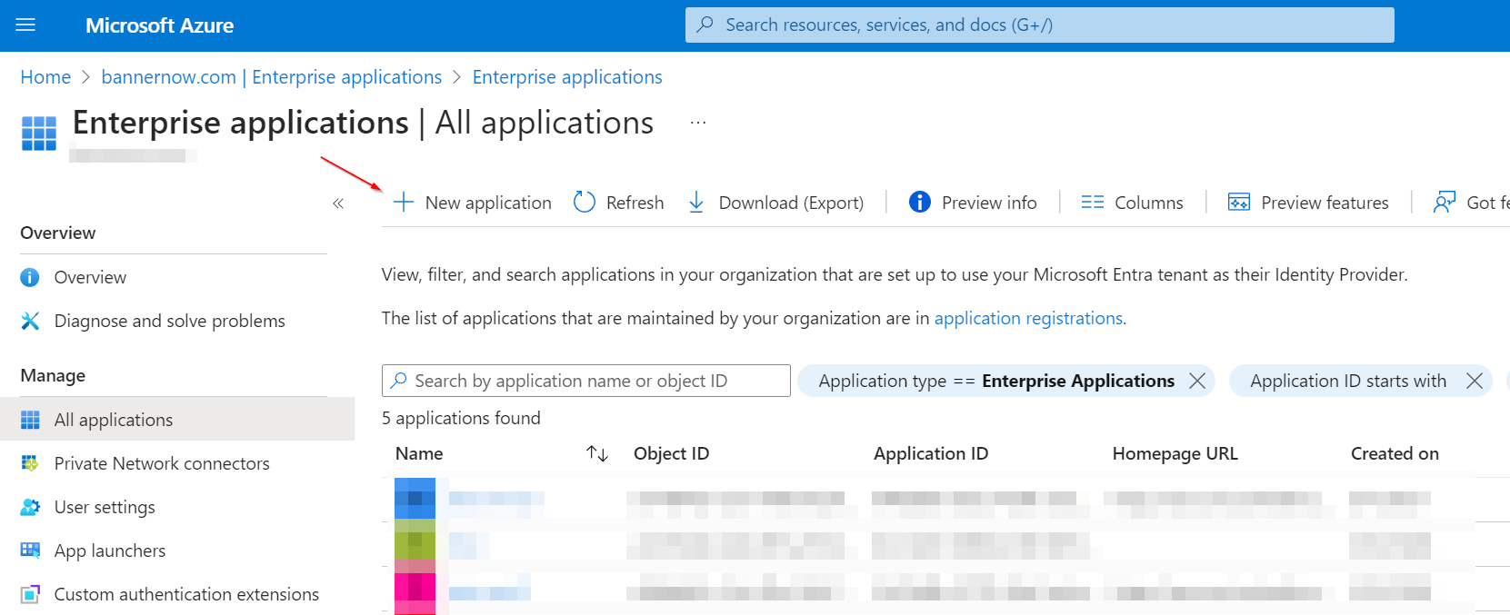Edit the Application ID starts with filter
The height and width of the screenshot is (615, 1510).
tap(1348, 381)
